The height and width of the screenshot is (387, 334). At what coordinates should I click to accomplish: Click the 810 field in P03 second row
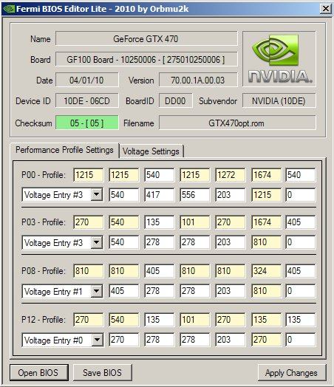pyautogui.click(x=266, y=242)
